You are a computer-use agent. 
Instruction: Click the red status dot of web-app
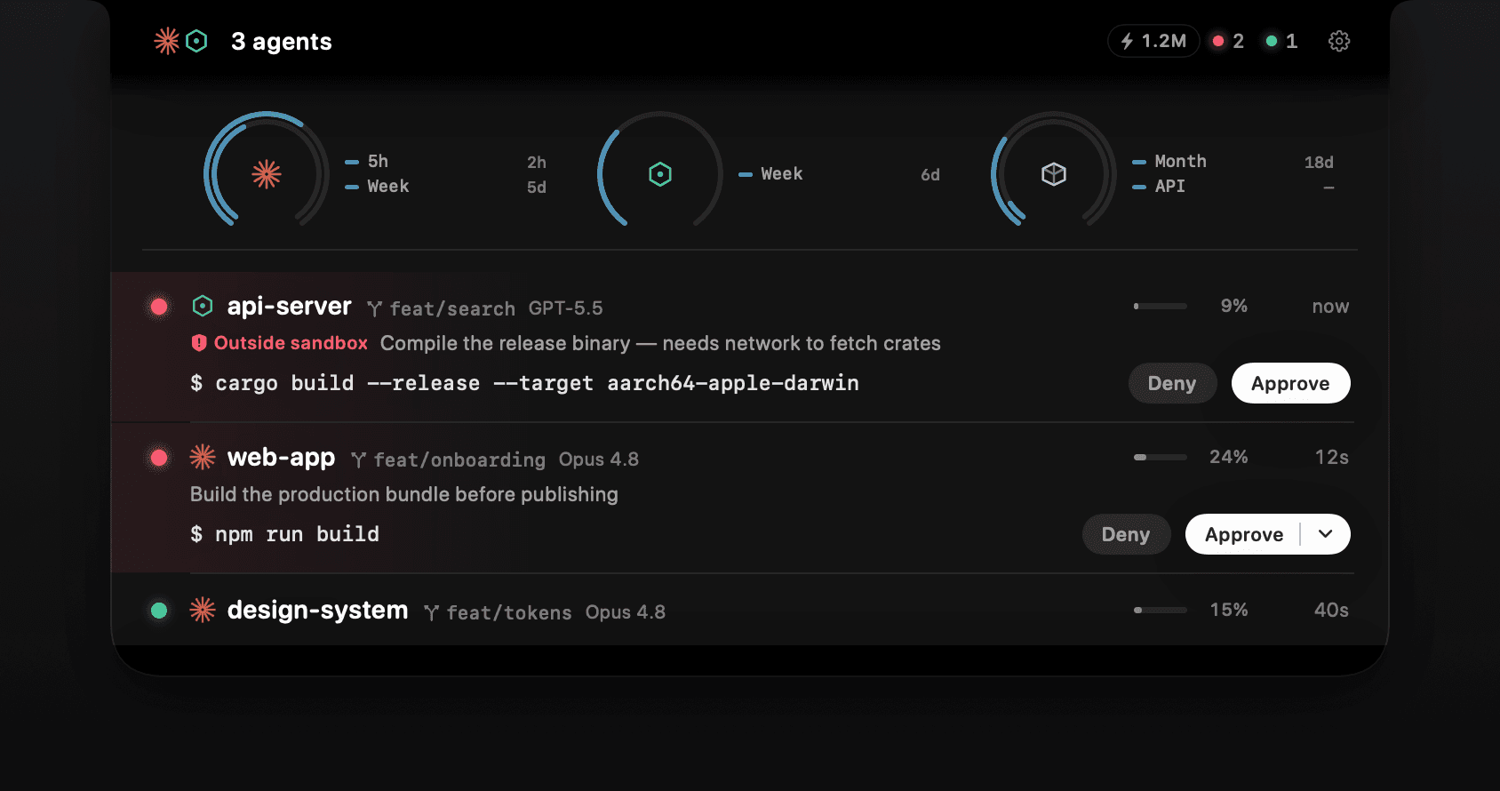tap(159, 458)
